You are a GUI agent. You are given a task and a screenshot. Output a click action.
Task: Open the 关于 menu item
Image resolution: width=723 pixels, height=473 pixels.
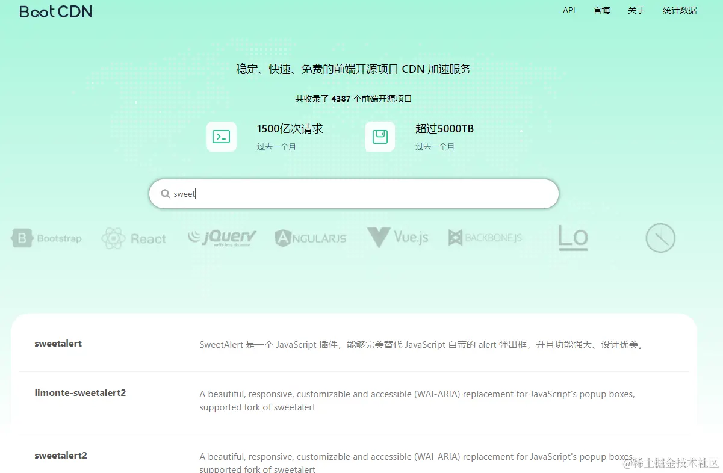coord(636,10)
